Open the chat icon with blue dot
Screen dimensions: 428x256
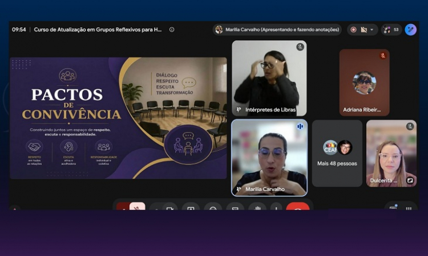[x=393, y=207]
